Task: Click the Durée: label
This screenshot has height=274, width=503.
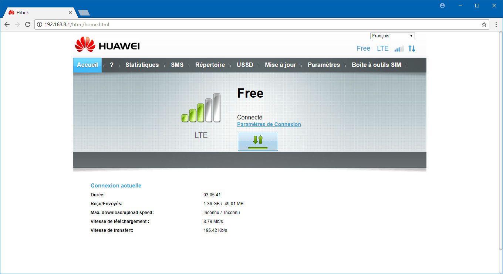Action: coord(98,195)
